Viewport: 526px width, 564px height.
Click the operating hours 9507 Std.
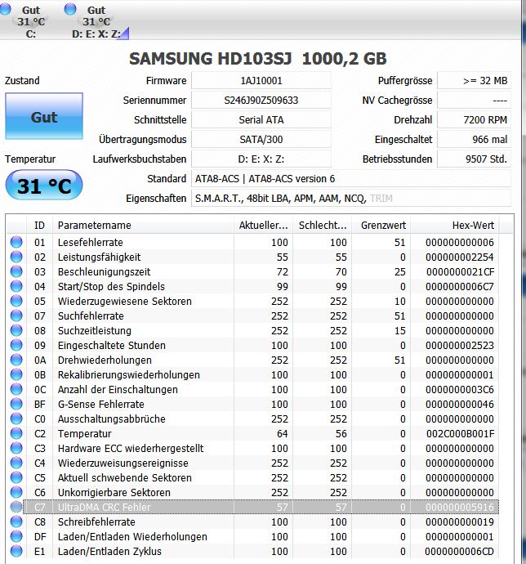(474, 159)
